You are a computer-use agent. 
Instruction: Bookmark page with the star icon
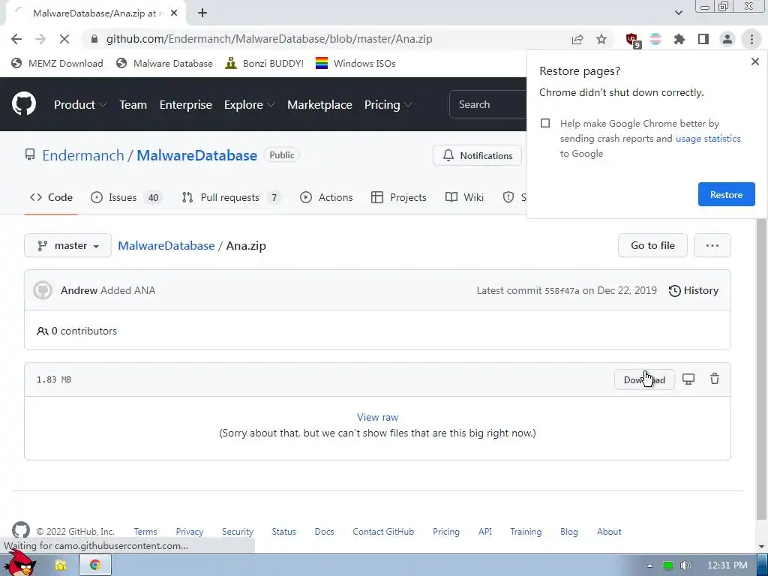601,39
